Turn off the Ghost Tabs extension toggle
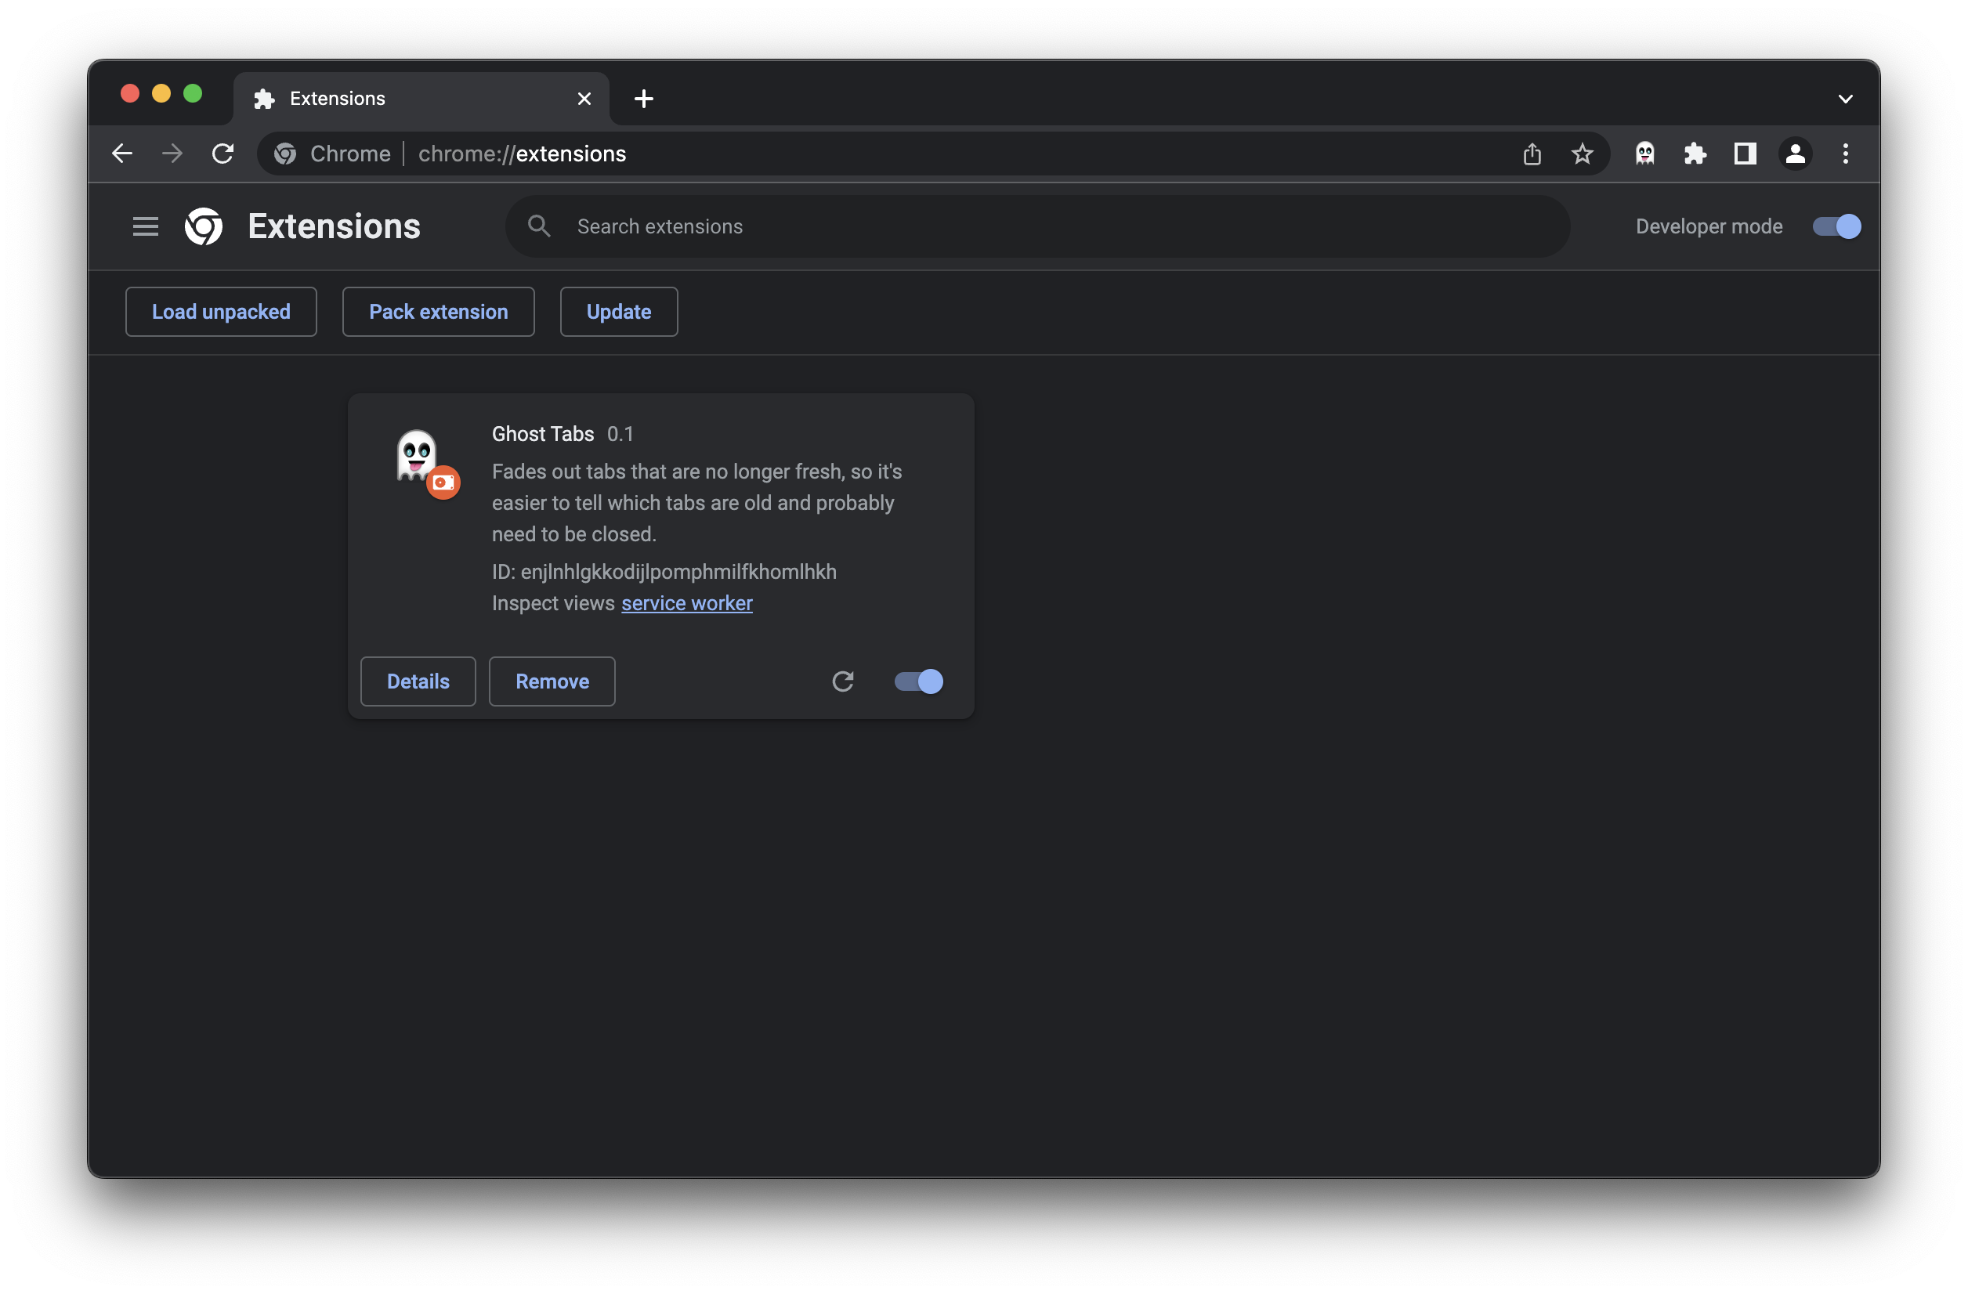Image resolution: width=1968 pixels, height=1294 pixels. coord(919,681)
